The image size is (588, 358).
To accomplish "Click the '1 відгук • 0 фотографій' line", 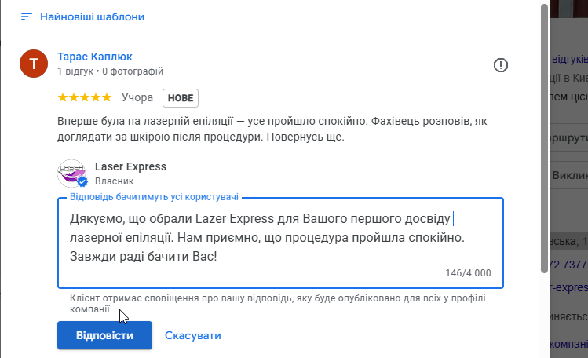I will pos(110,71).
